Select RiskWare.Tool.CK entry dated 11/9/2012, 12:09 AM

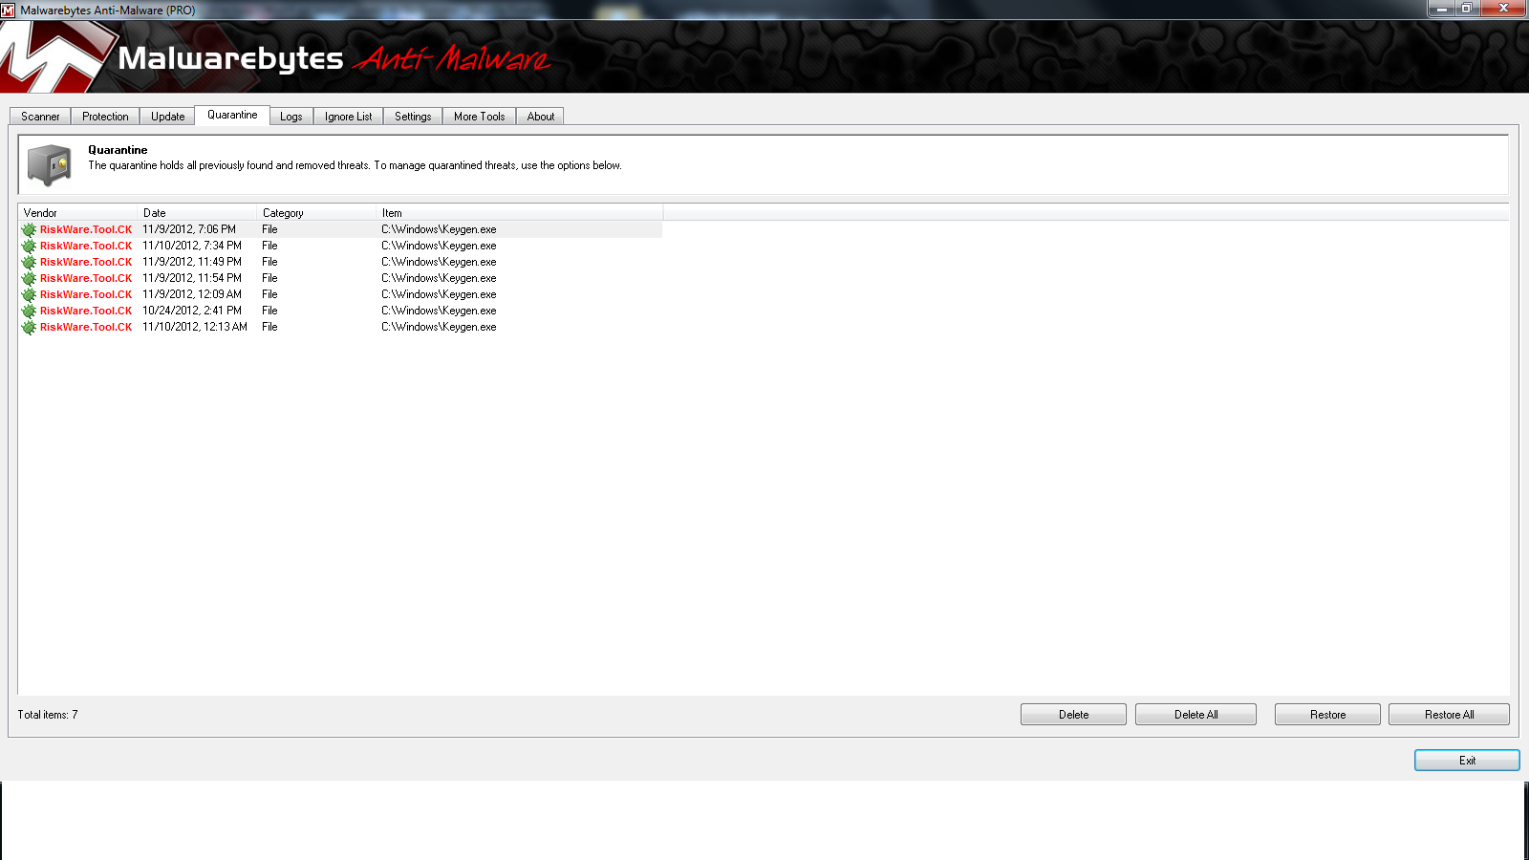[340, 294]
